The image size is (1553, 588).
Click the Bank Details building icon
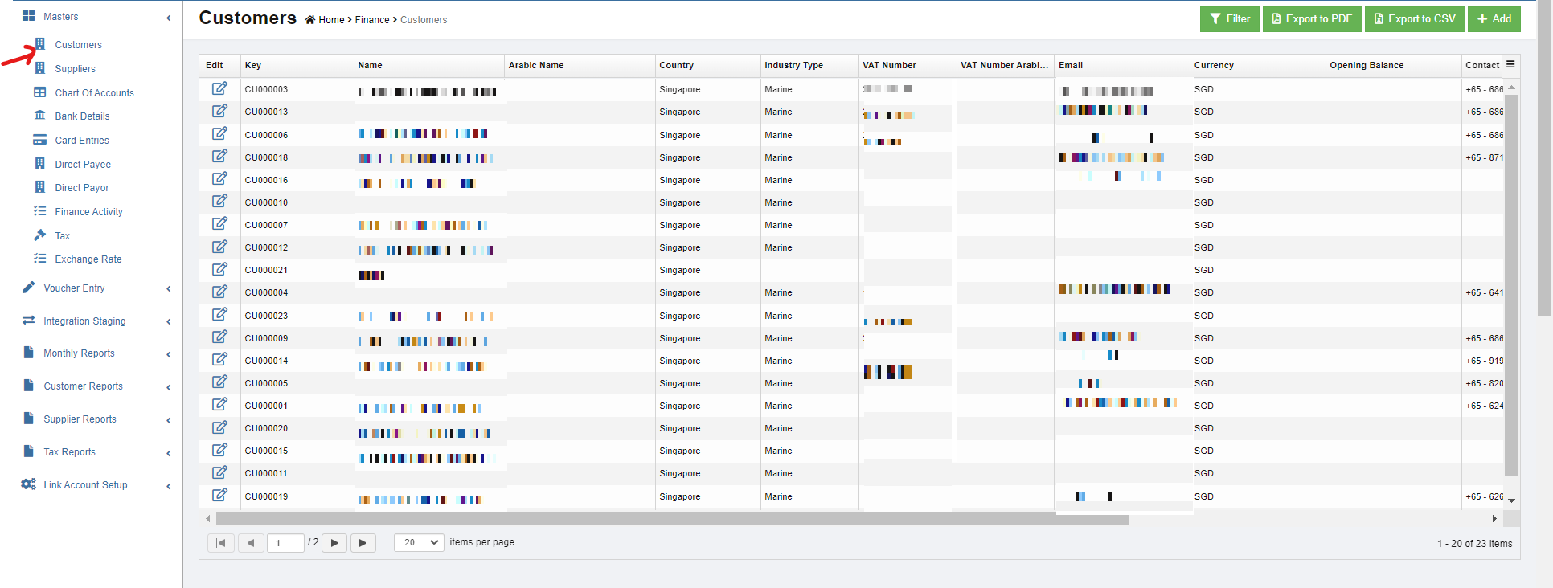(39, 116)
